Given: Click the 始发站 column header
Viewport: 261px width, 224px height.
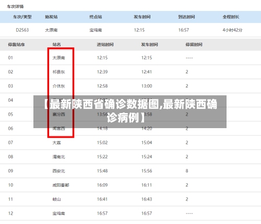Looking at the screenshot, I should click(51, 17).
